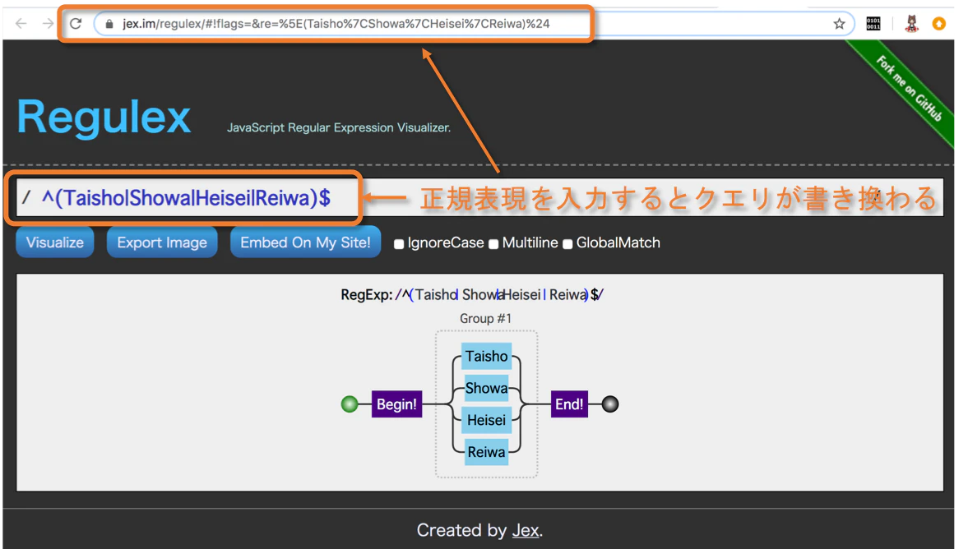View site info via the lock icon

point(109,24)
